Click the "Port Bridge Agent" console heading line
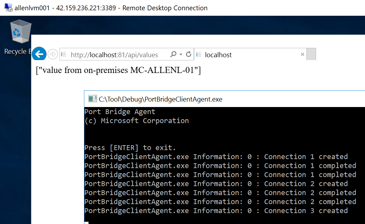 click(120, 112)
